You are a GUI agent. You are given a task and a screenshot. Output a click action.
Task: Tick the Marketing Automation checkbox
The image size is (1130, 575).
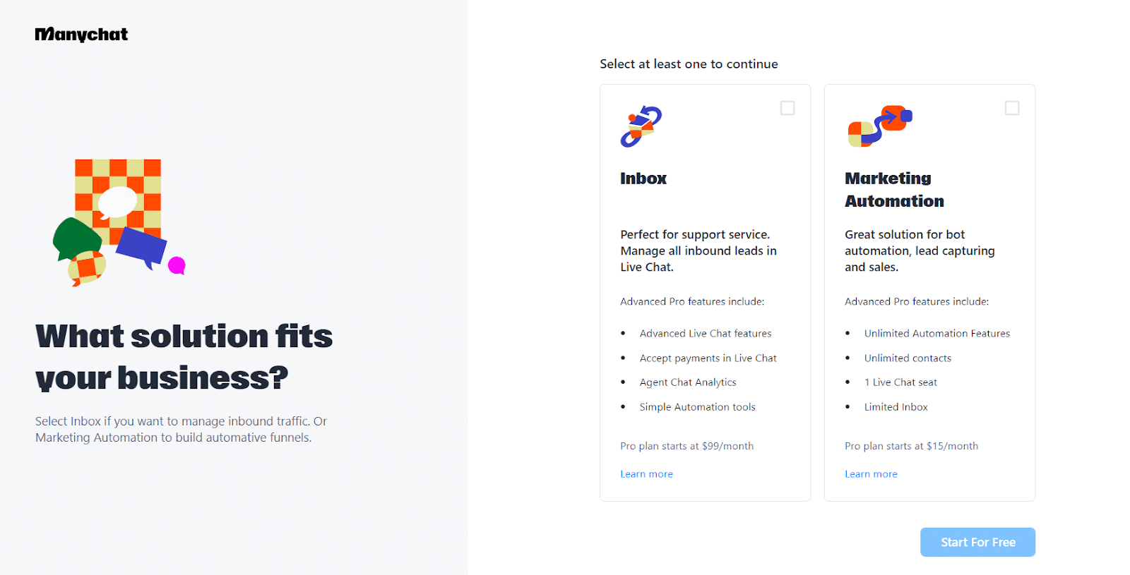tap(1012, 108)
